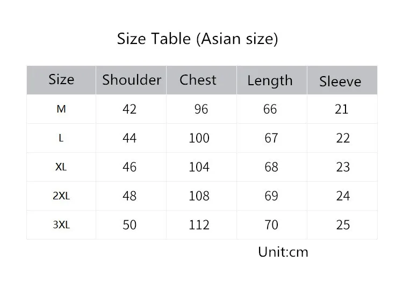Click the Length column header
The width and height of the screenshot is (403, 284).
pos(270,81)
